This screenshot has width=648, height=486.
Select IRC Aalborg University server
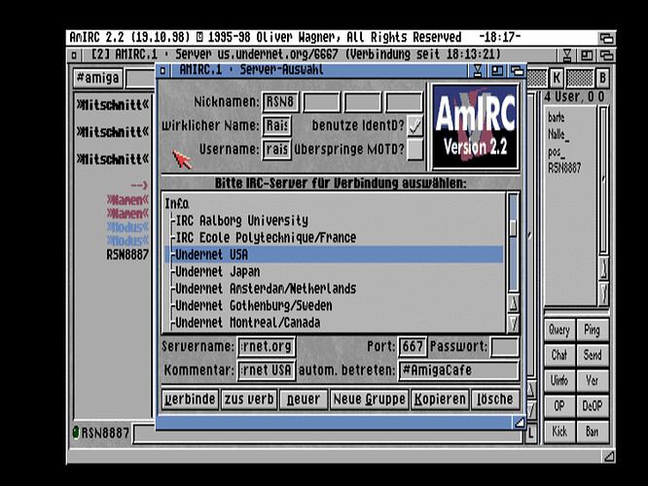(334, 221)
